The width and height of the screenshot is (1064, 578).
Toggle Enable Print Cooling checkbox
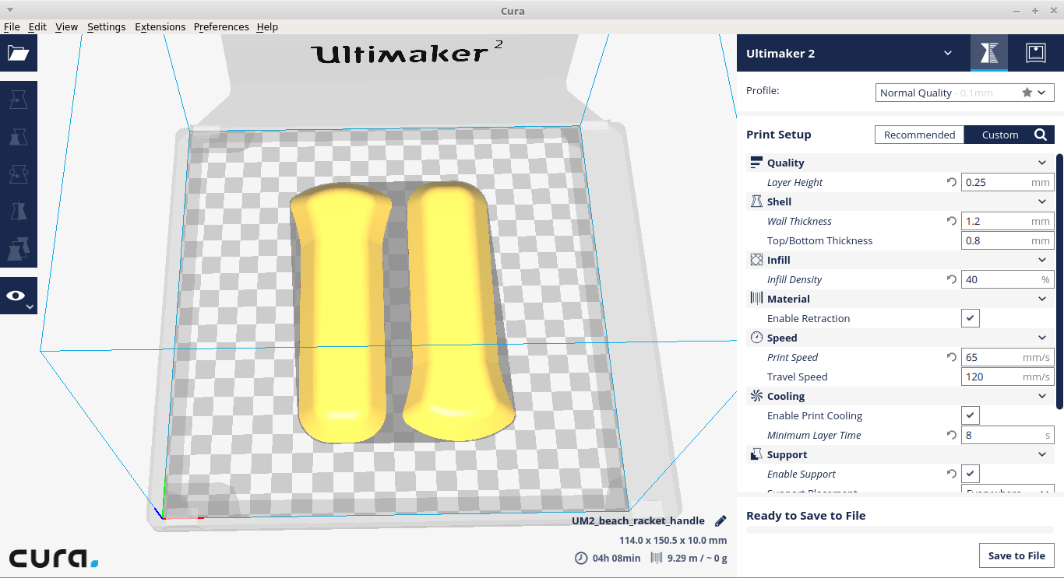point(971,415)
